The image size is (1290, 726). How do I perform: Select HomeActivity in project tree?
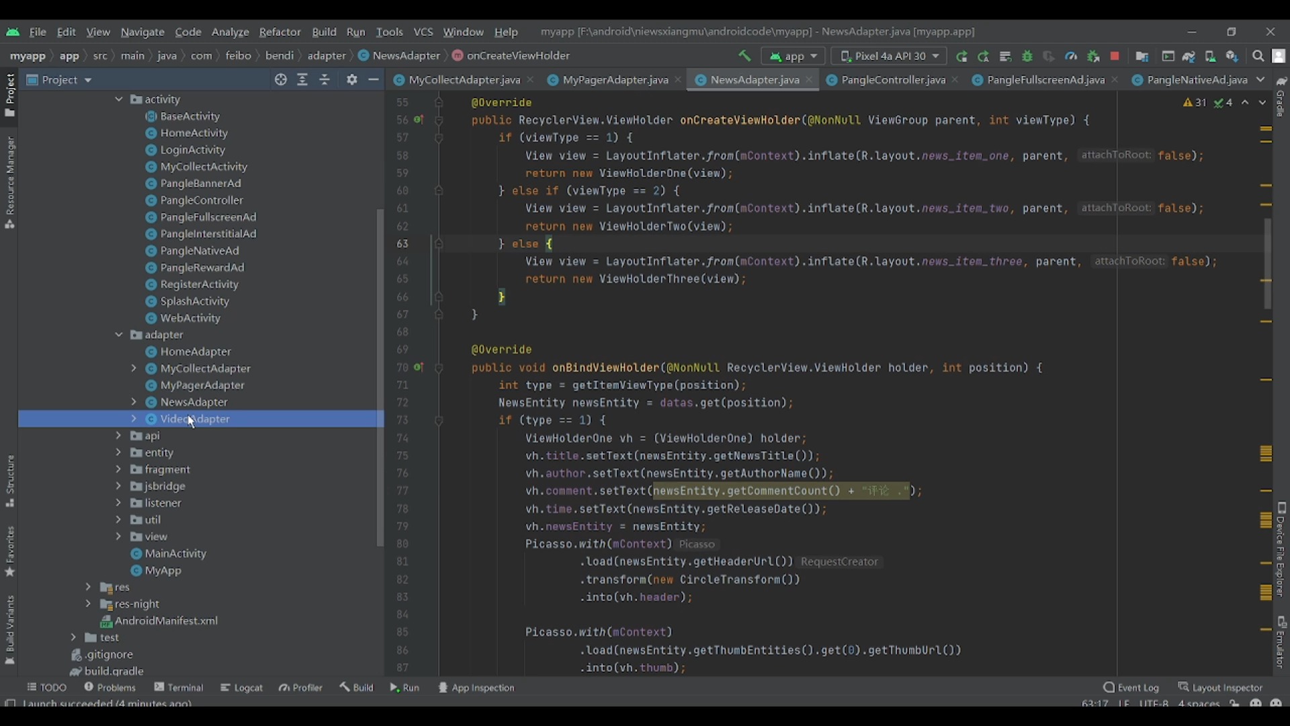pyautogui.click(x=193, y=133)
